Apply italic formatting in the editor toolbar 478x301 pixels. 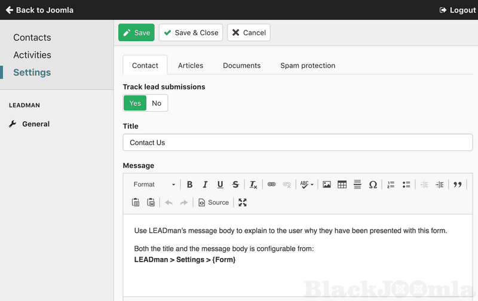tap(205, 185)
